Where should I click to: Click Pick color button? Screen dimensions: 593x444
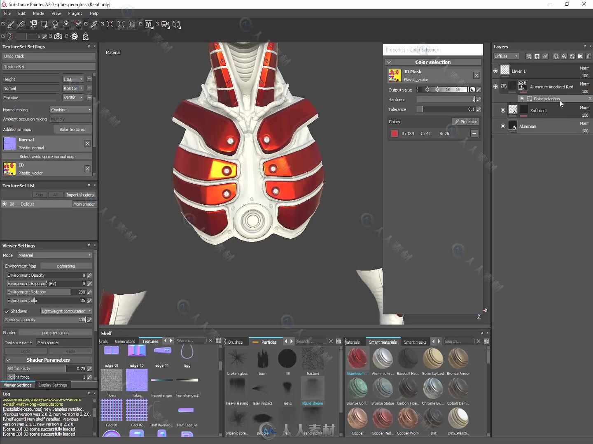coord(466,122)
